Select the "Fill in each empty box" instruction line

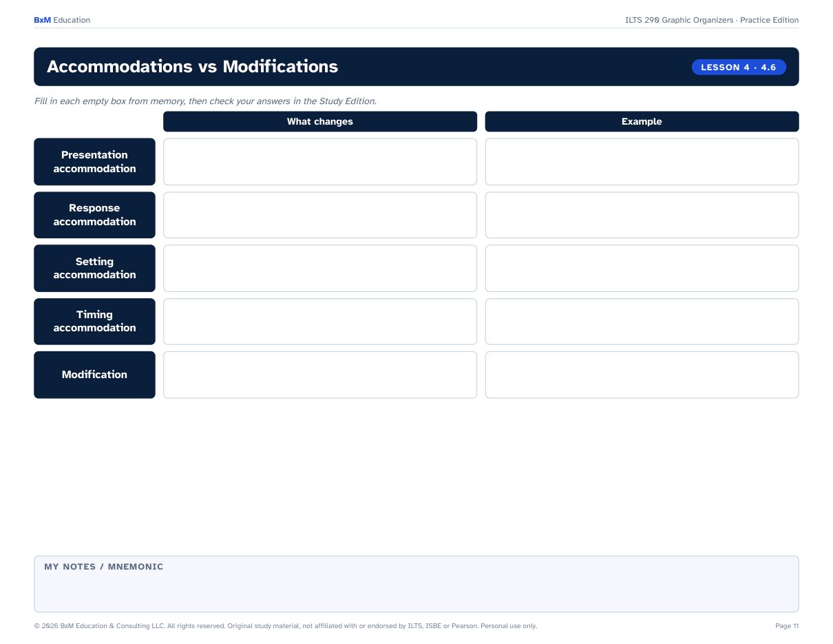point(205,101)
